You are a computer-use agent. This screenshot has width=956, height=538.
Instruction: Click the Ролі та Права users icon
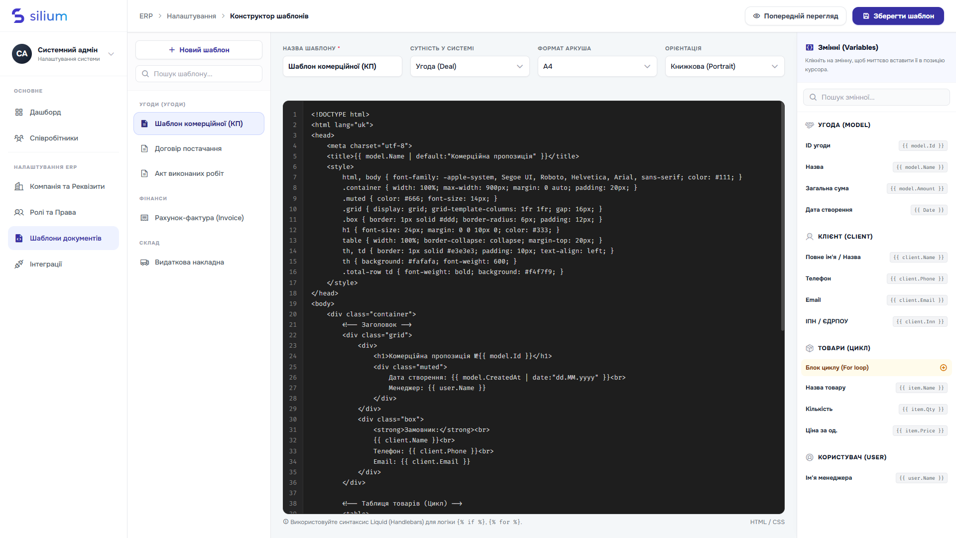[19, 212]
